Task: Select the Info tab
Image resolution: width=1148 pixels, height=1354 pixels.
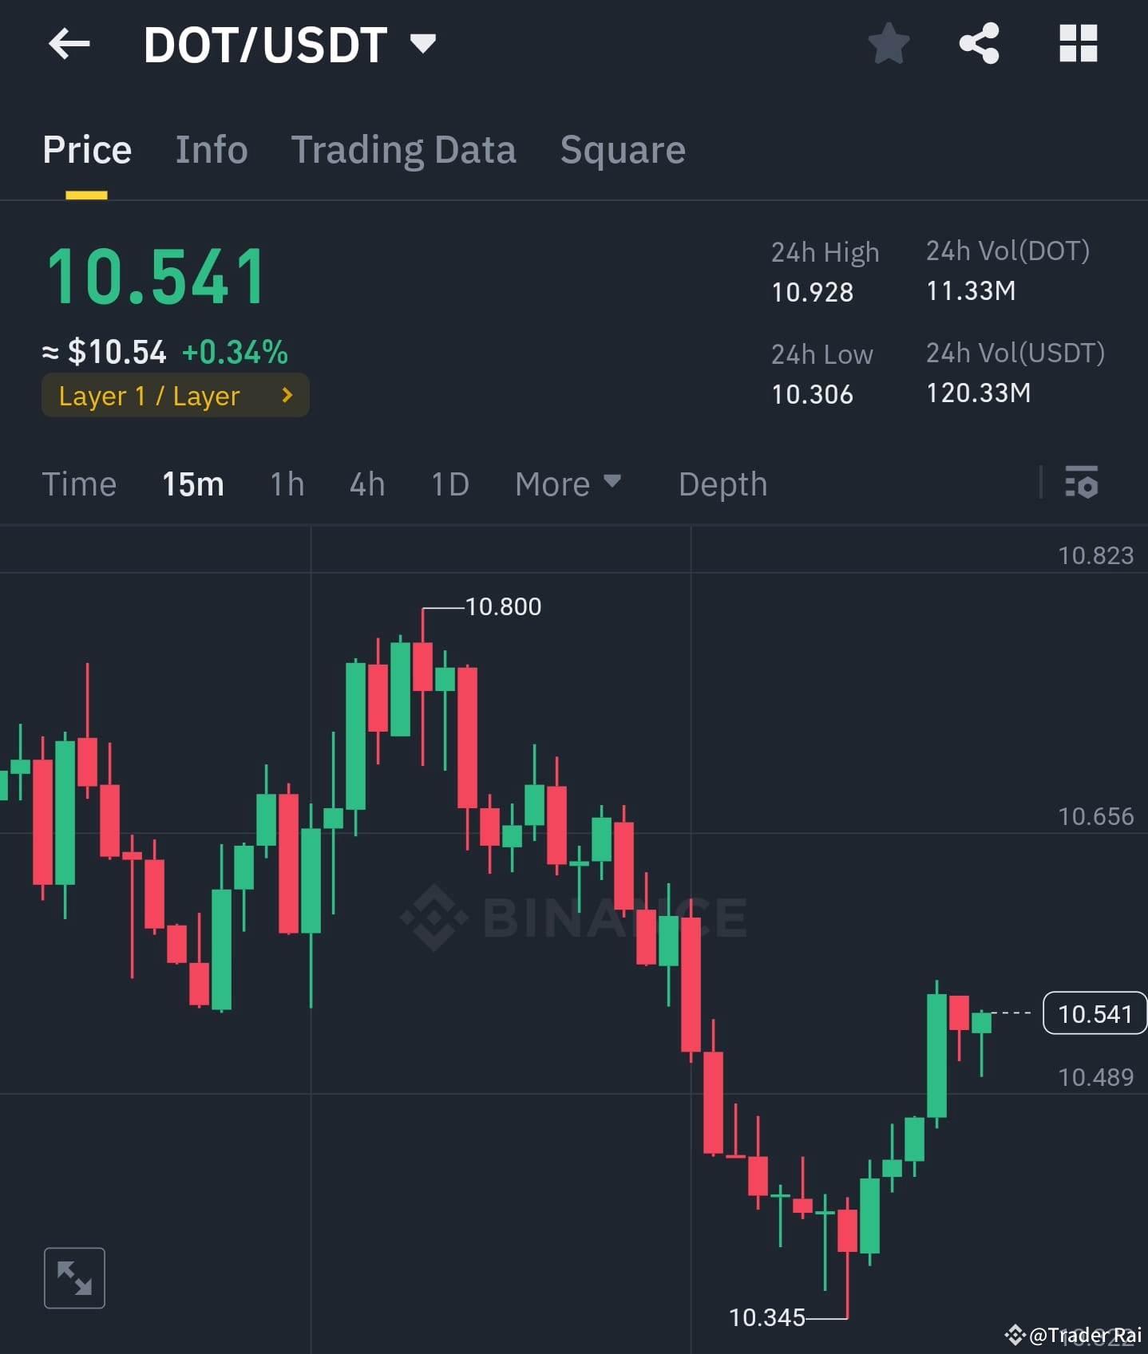Action: point(211,149)
